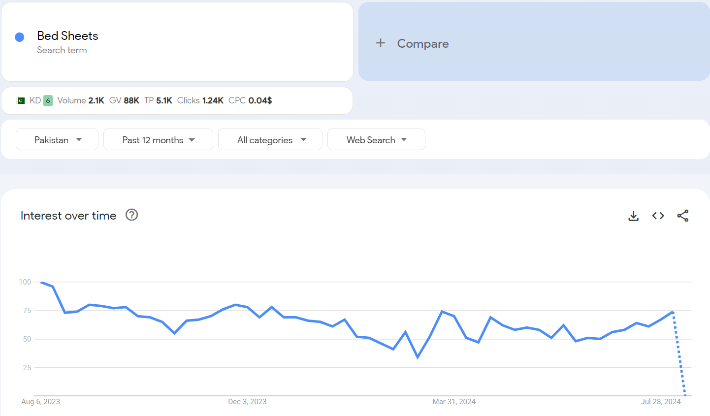Share the Interest over time chart
The height and width of the screenshot is (416, 710).
coord(682,216)
